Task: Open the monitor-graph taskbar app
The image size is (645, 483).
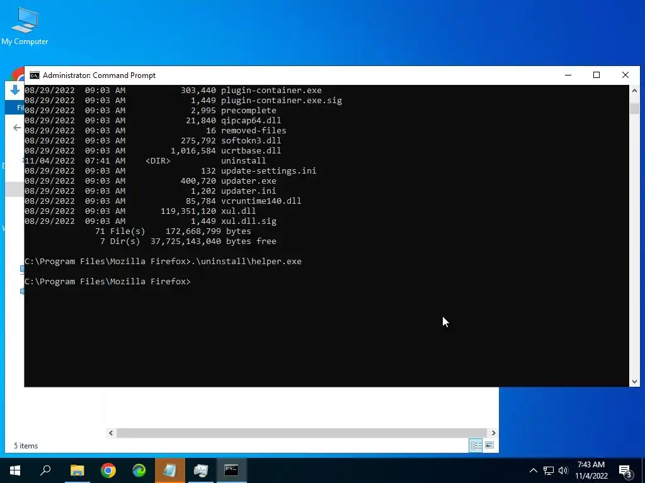Action: point(201,470)
